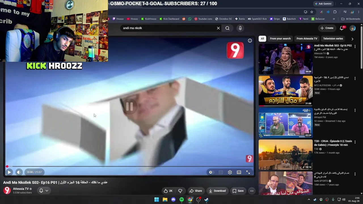Expand hidden bookmarks chevron
363x204 pixels.
tap(334, 19)
